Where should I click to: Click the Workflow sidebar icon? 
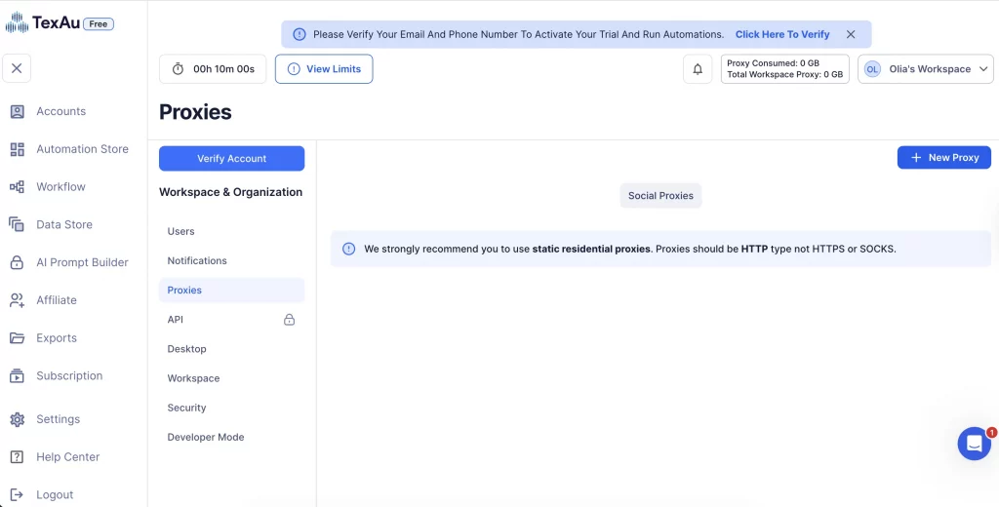17,187
